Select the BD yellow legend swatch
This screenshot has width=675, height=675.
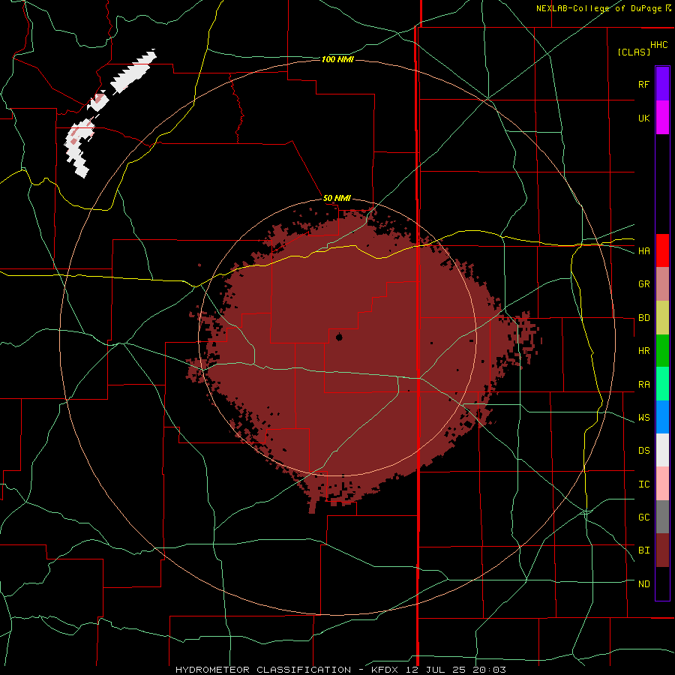[x=662, y=318]
